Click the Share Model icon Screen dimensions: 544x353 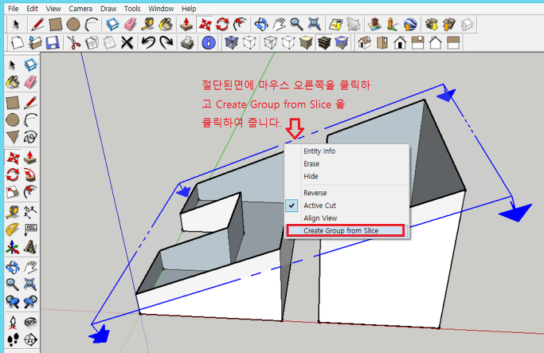point(449,24)
